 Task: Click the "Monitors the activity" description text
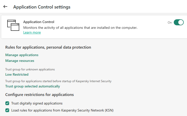[x=80, y=28]
